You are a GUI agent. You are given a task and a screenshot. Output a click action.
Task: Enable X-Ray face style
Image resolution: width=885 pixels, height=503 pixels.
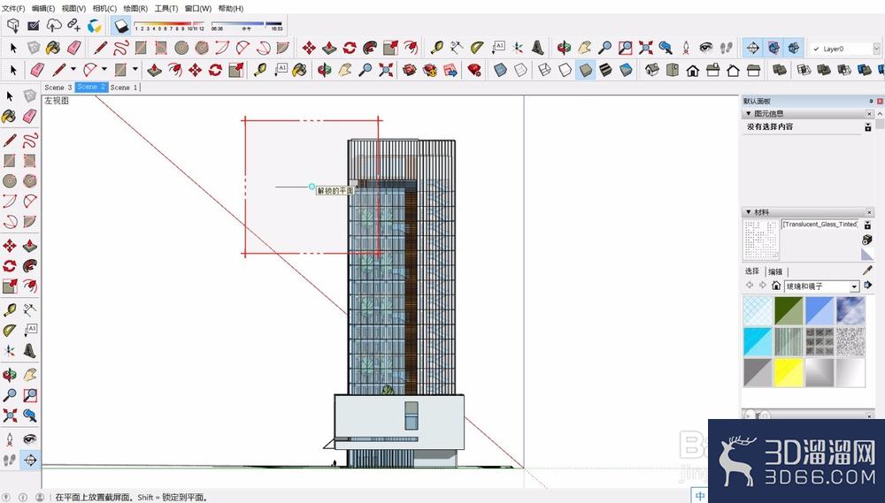(x=500, y=71)
